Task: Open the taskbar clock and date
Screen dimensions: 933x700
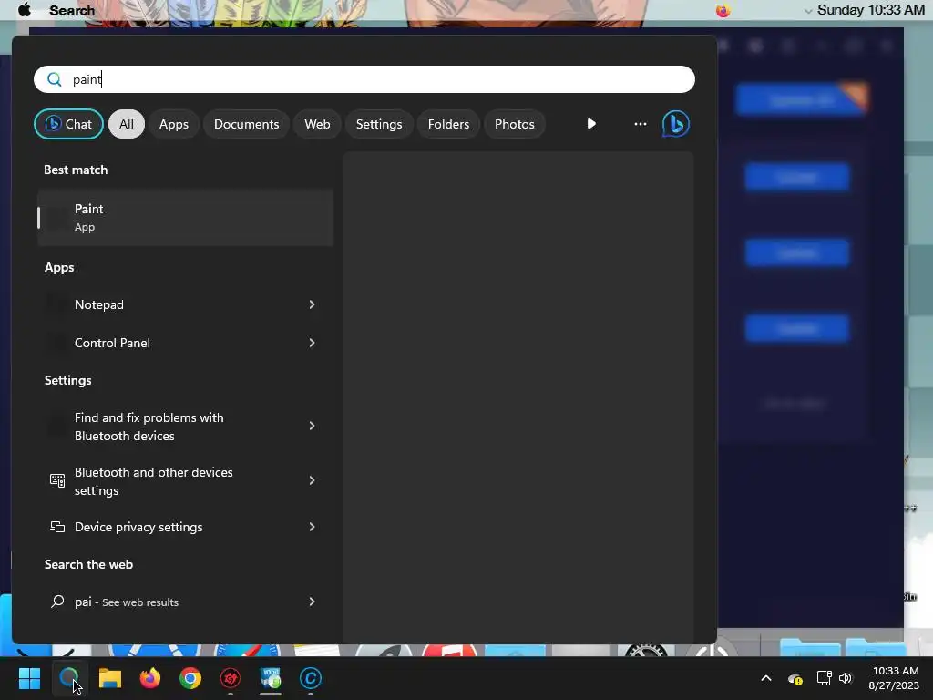Action: coord(894,678)
